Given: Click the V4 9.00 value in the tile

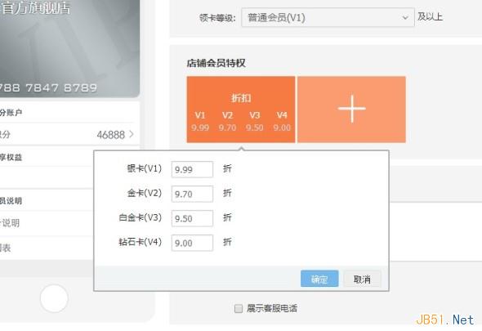Looking at the screenshot, I should click(x=282, y=127).
